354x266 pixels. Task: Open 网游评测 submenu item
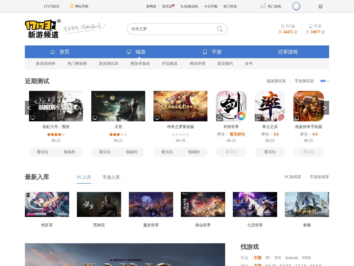click(197, 63)
